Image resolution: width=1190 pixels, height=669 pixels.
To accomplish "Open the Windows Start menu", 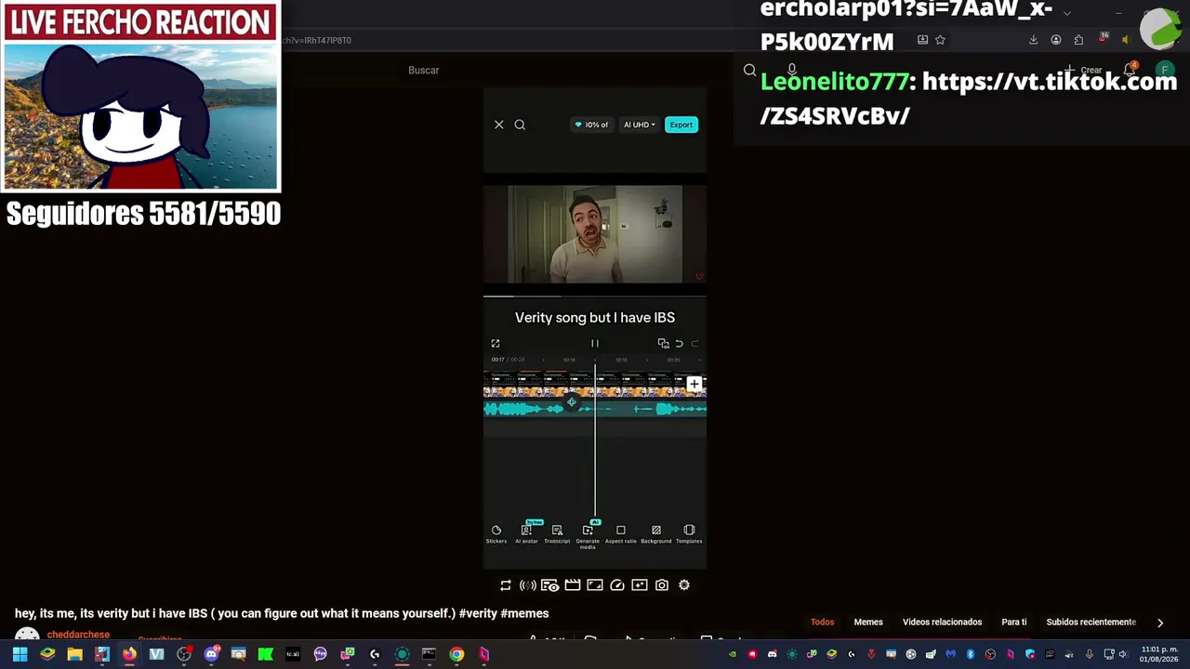I will click(x=20, y=654).
